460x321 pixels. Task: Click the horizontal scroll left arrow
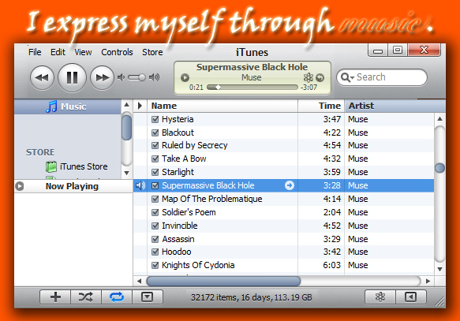coord(139,281)
